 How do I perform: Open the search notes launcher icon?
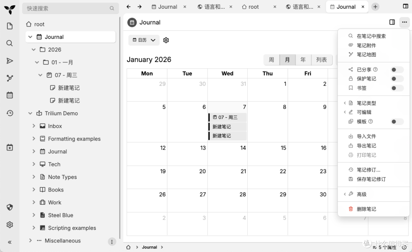tap(10, 43)
